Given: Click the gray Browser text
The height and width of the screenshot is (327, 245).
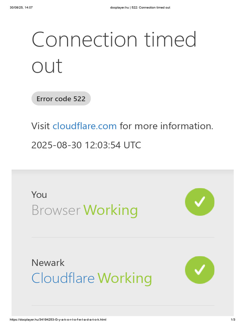Looking at the screenshot, I should point(56,210).
